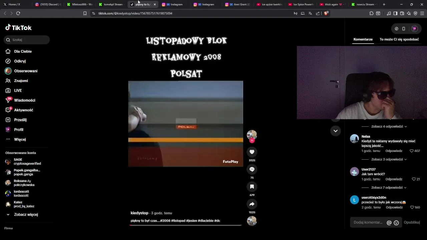
Task: Open emoji picker in comment box
Action: tap(396, 223)
